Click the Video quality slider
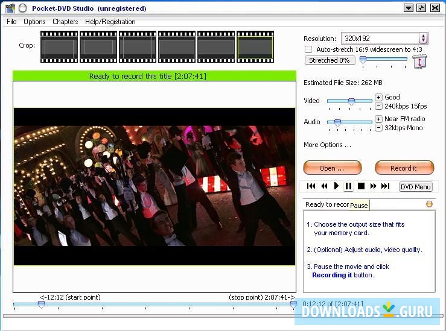Viewport: 446px width, 331px height. click(x=350, y=101)
